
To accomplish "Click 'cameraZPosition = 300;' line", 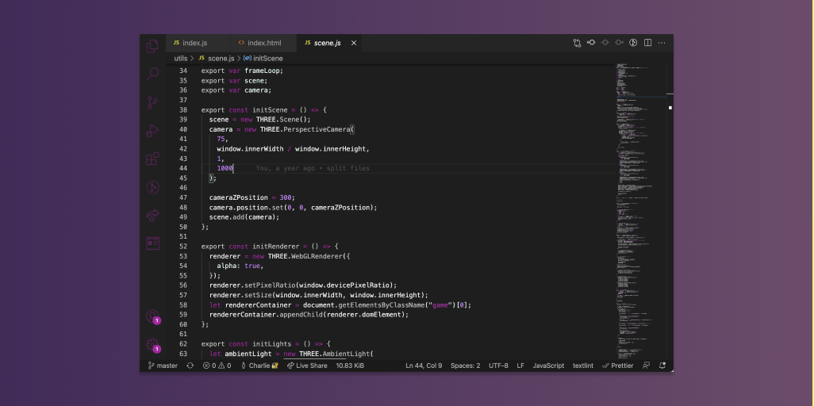I will tap(251, 197).
